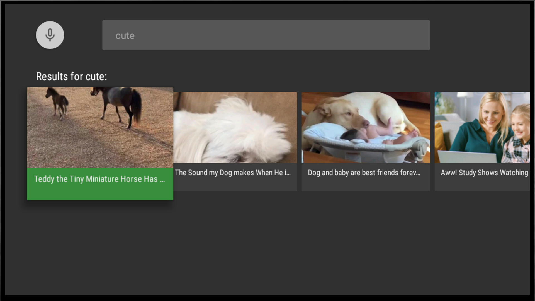This screenshot has height=301, width=535.
Task: Click the empty right end of the search bar
Action: [x=404, y=35]
